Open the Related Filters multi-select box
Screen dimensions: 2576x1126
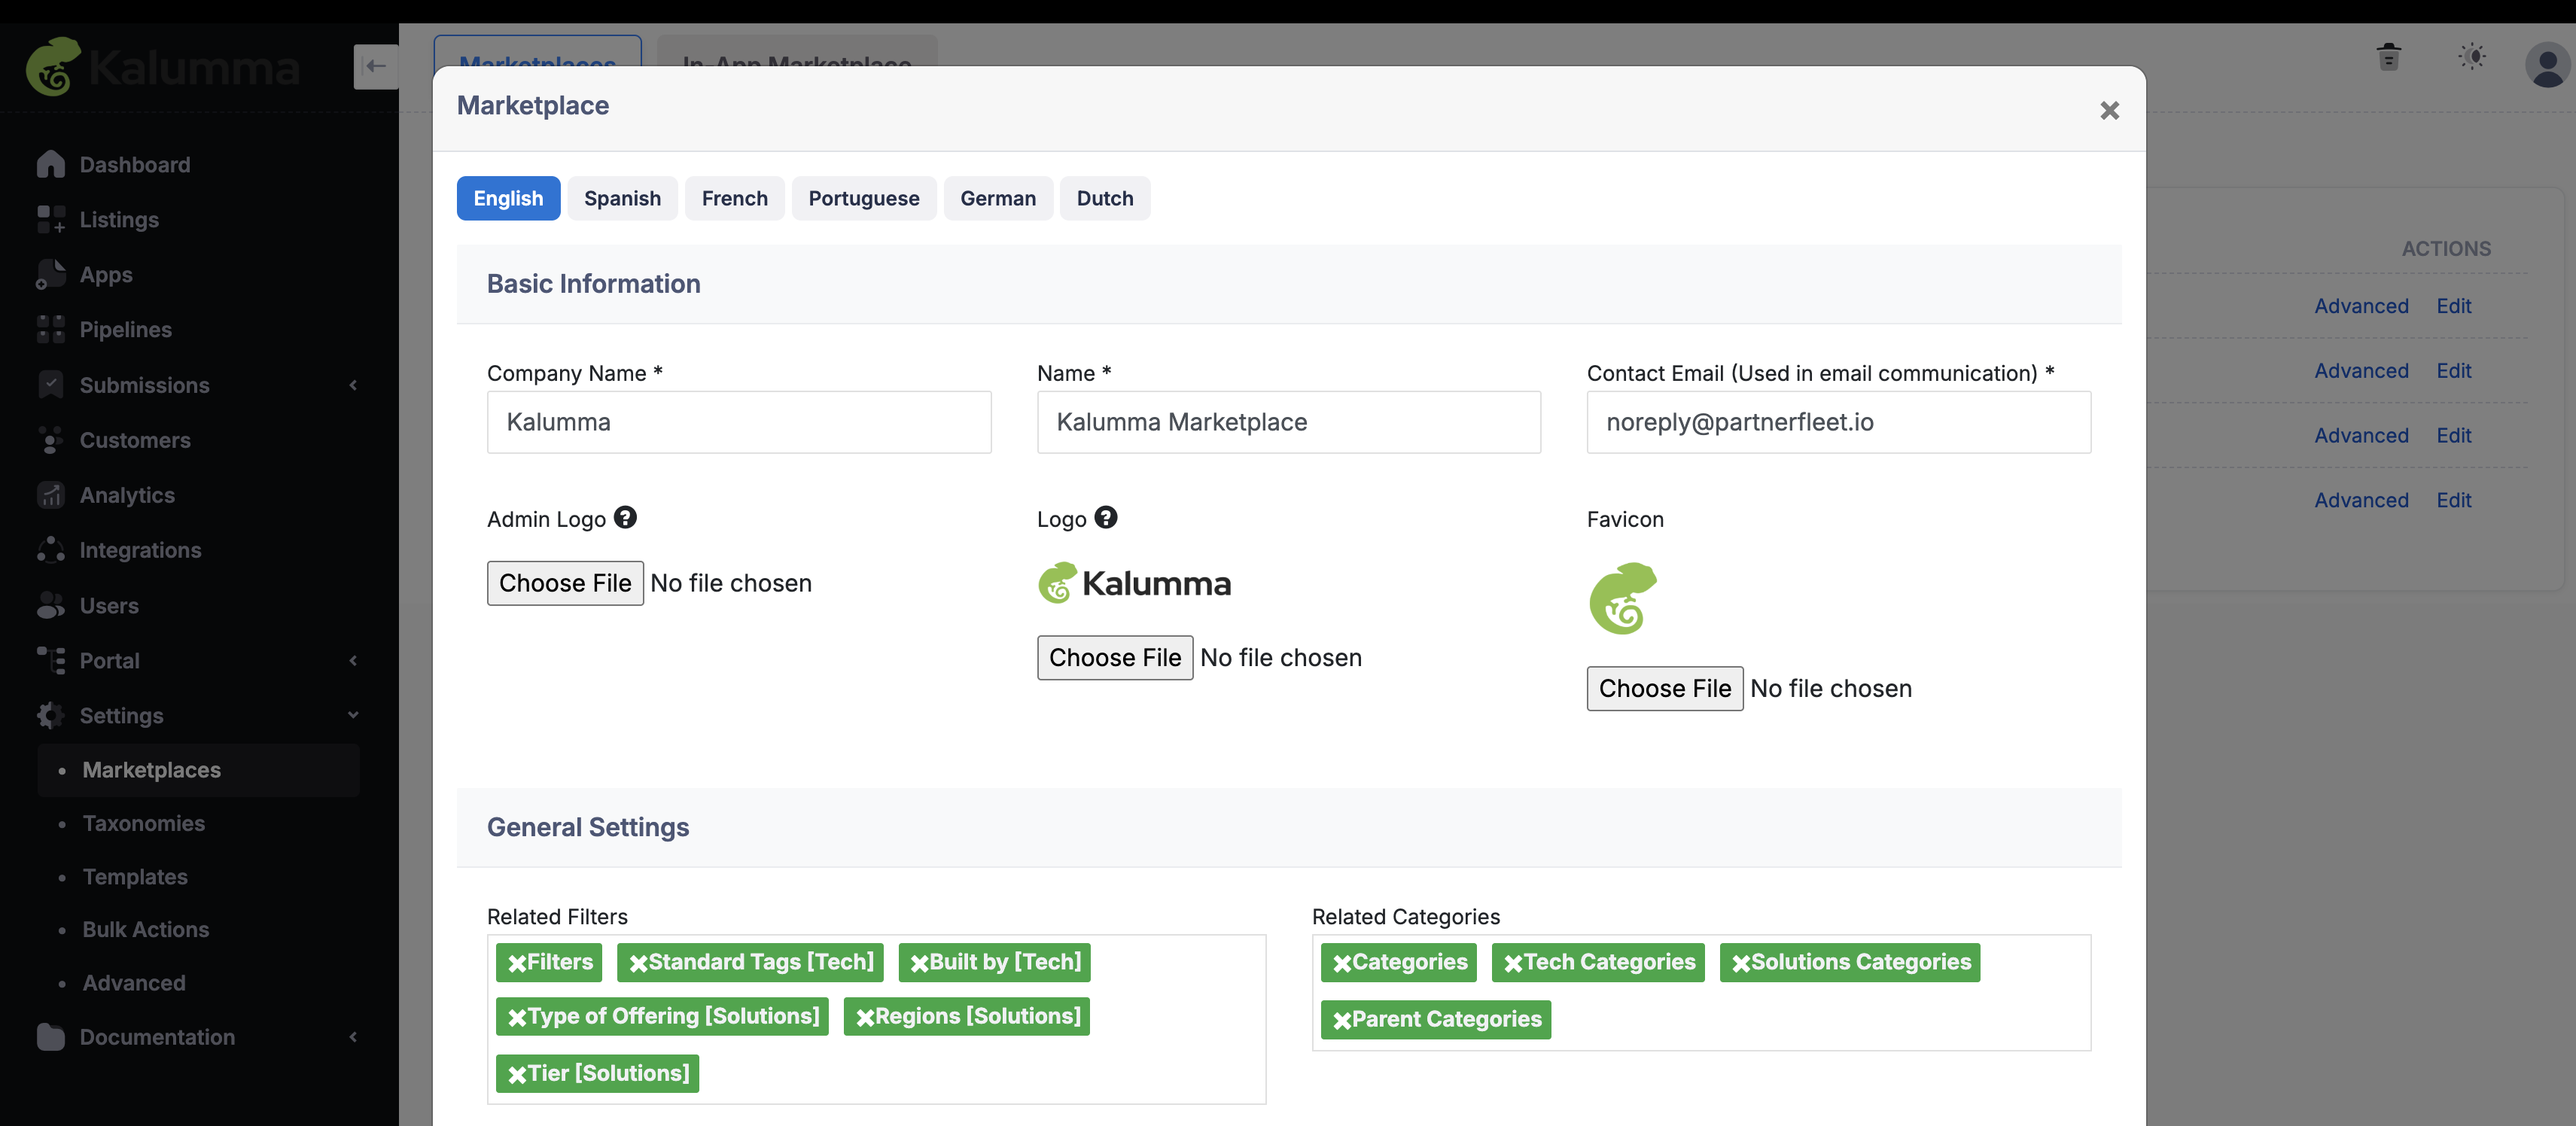pos(876,1019)
